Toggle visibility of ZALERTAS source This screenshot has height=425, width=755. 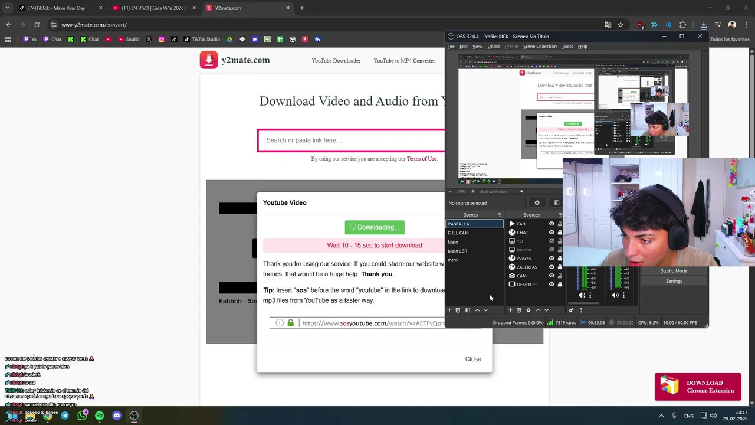[x=552, y=267]
